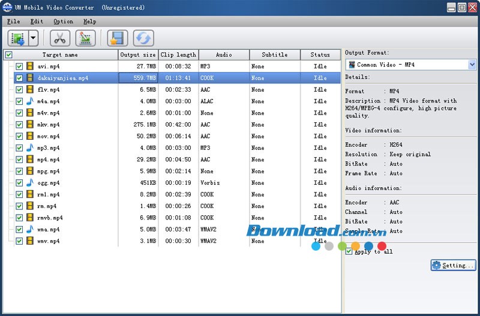Click the film icon of rmvb.mp4
Image resolution: width=480 pixels, height=316 pixels.
point(30,218)
